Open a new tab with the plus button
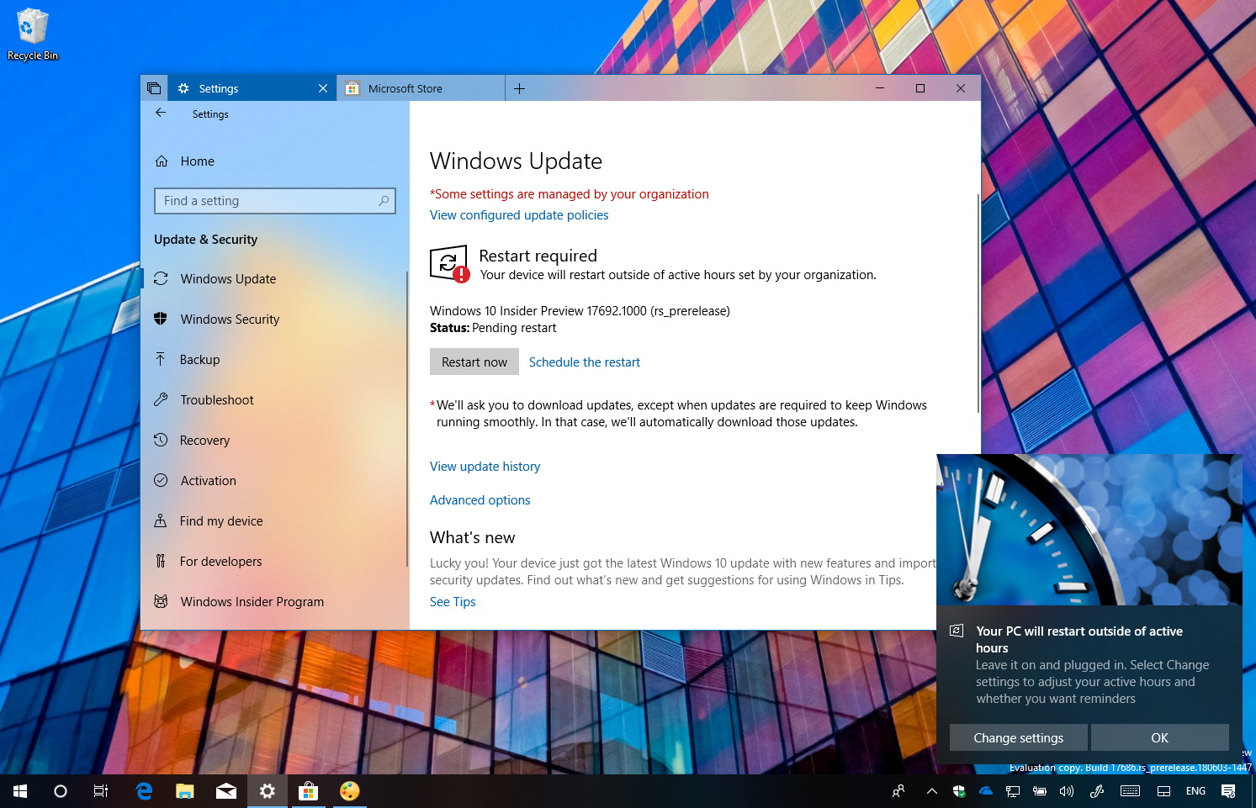 (519, 88)
